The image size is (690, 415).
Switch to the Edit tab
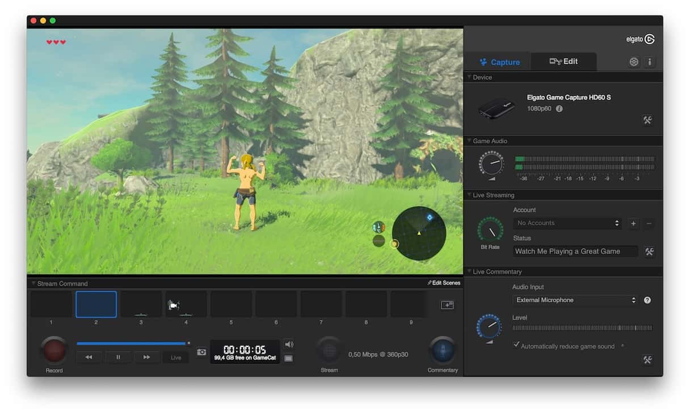tap(563, 62)
